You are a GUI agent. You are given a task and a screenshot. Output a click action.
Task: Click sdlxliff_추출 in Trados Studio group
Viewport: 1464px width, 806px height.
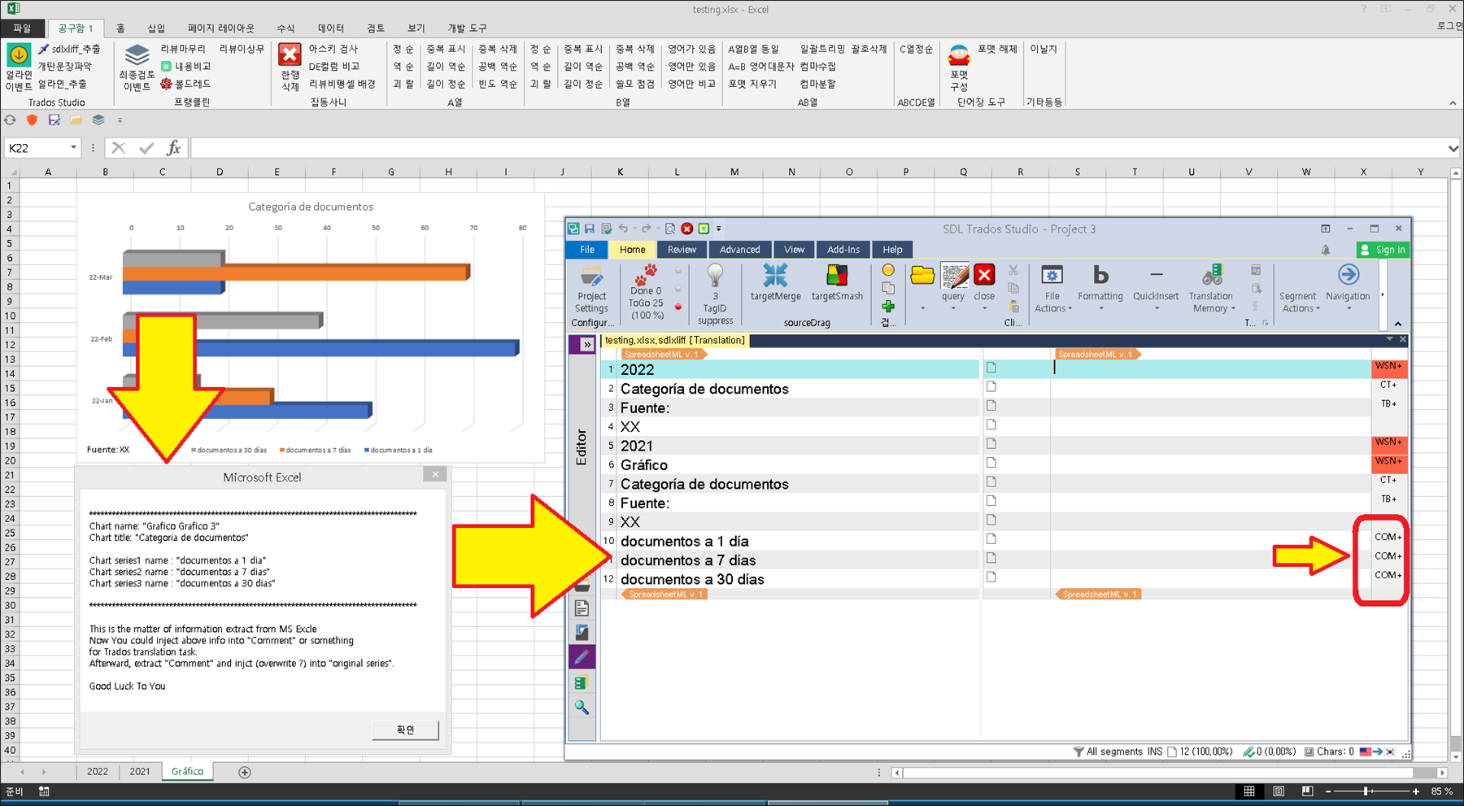click(x=69, y=49)
